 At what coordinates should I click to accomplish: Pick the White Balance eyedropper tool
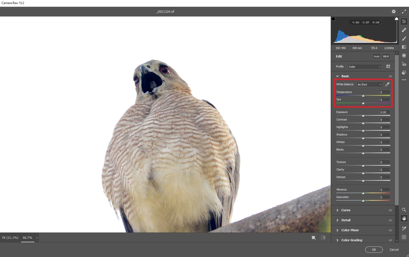[387, 84]
